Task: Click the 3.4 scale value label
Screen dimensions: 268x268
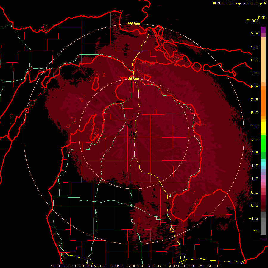Action: pos(255,139)
